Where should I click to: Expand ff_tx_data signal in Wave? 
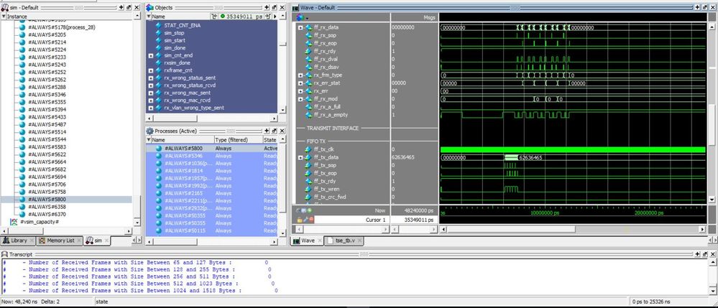click(x=300, y=157)
